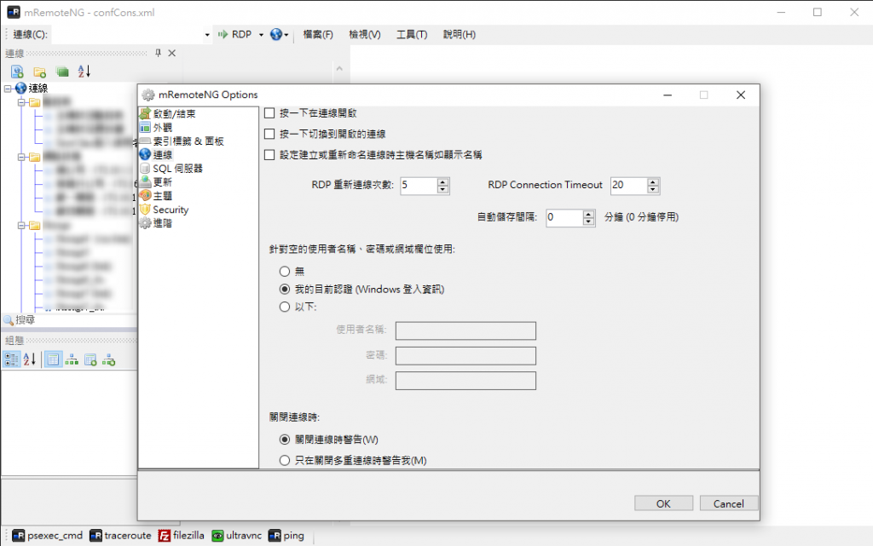The width and height of the screenshot is (873, 546).
Task: Enable 按一下在連線開啟 checkbox
Action: click(x=269, y=113)
